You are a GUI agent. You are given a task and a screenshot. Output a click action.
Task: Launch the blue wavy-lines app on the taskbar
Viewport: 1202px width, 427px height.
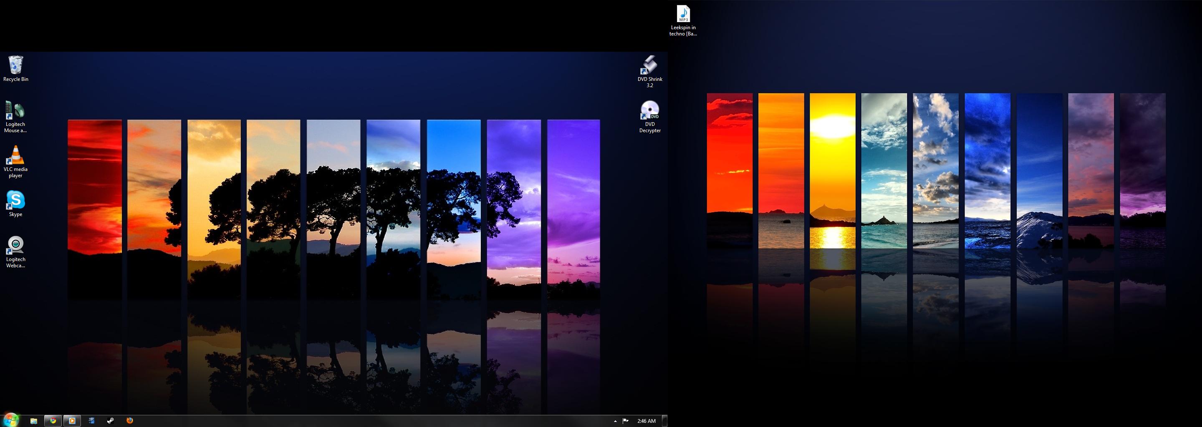click(91, 420)
